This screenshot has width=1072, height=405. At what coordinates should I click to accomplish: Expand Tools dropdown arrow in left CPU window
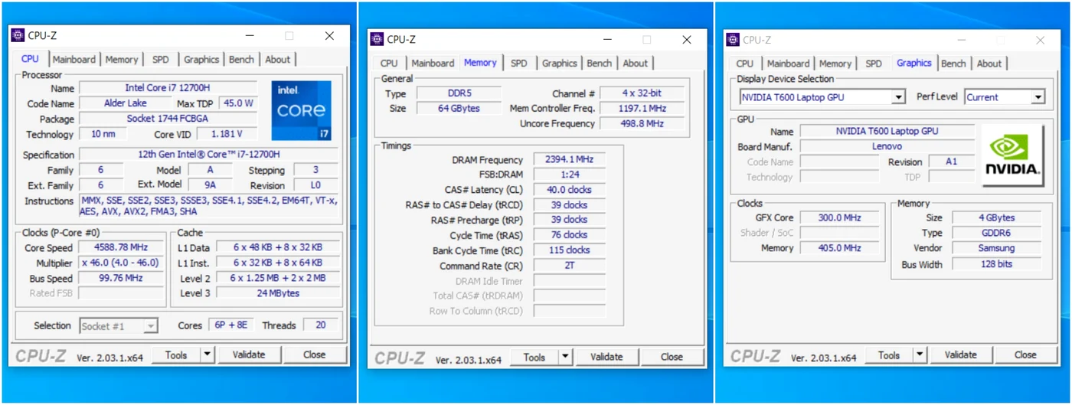(208, 355)
